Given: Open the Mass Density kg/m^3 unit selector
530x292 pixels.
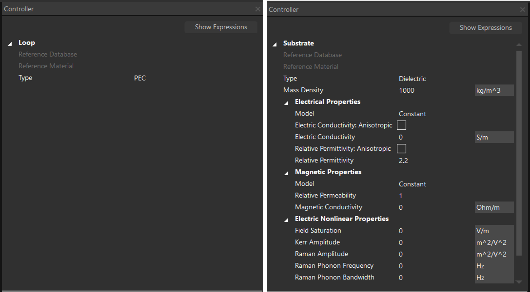Looking at the screenshot, I should pyautogui.click(x=494, y=90).
